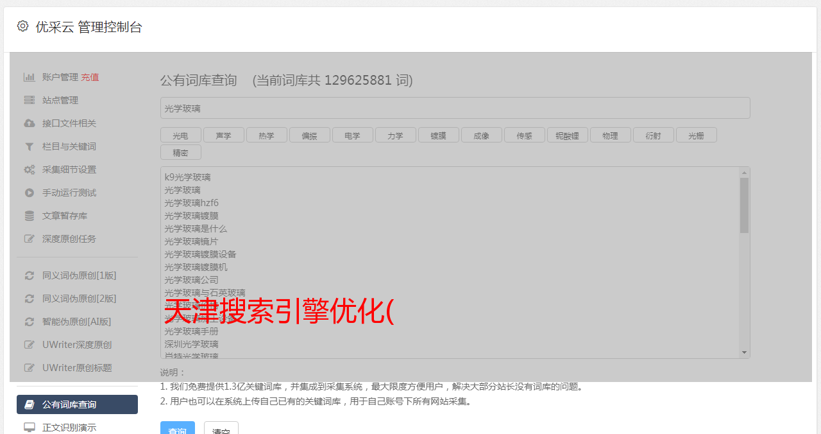821x434 pixels.
Task: Click the filter icon for 栏目与关键词
Action: point(30,146)
